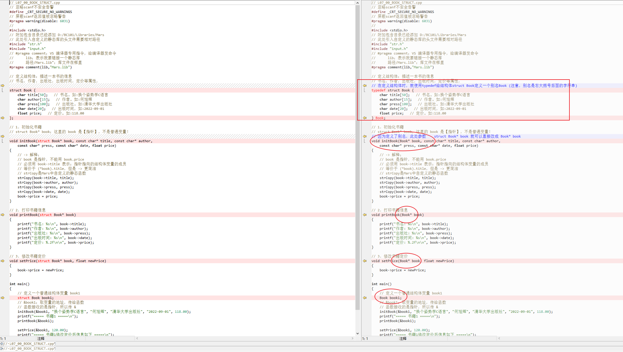The width and height of the screenshot is (623, 352).
Task: Click file header '// L07_00_BOOK_STRUCT.cpp' in right pane
Action: click(x=397, y=3)
